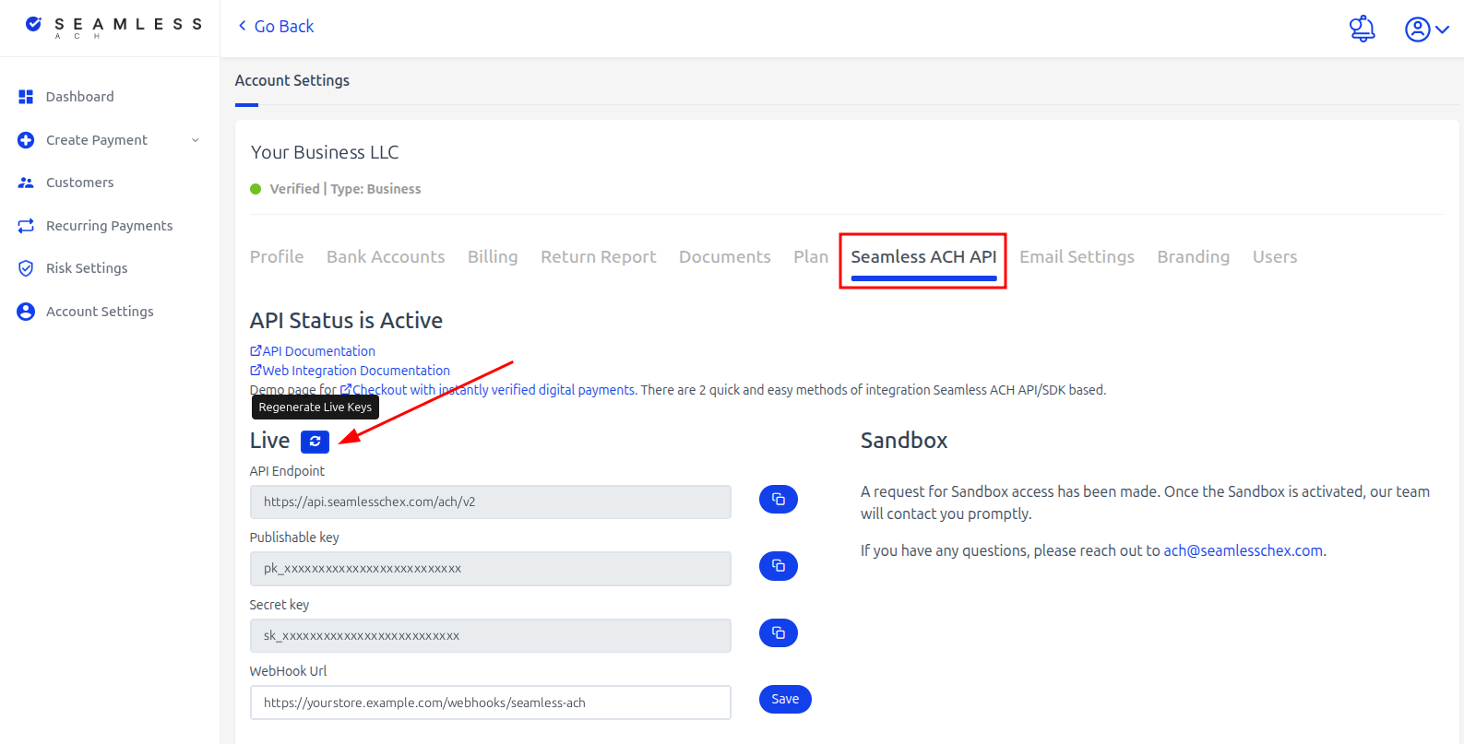Click the Publishable key field

pos(491,569)
